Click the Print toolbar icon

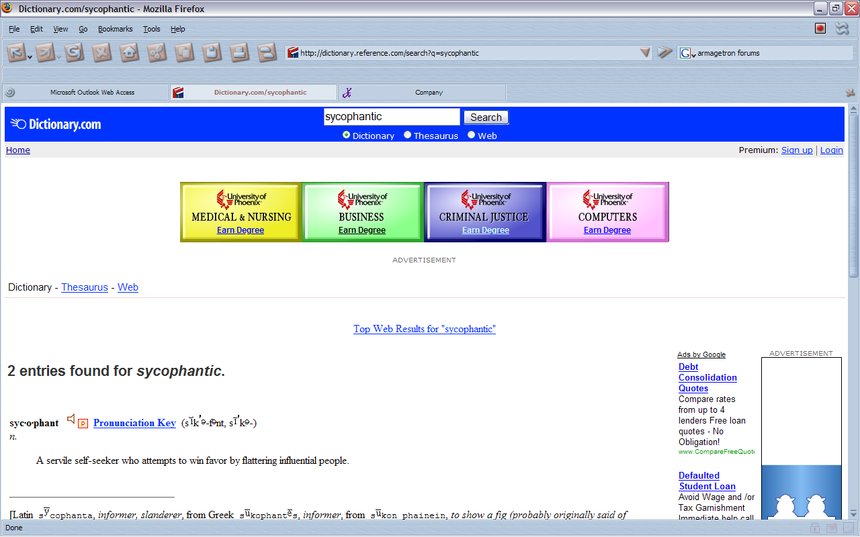[x=239, y=52]
